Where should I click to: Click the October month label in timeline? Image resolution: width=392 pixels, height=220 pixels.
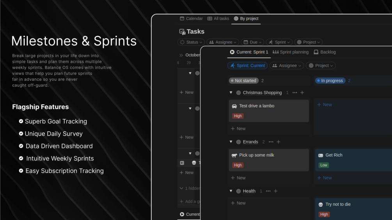pyautogui.click(x=193, y=55)
